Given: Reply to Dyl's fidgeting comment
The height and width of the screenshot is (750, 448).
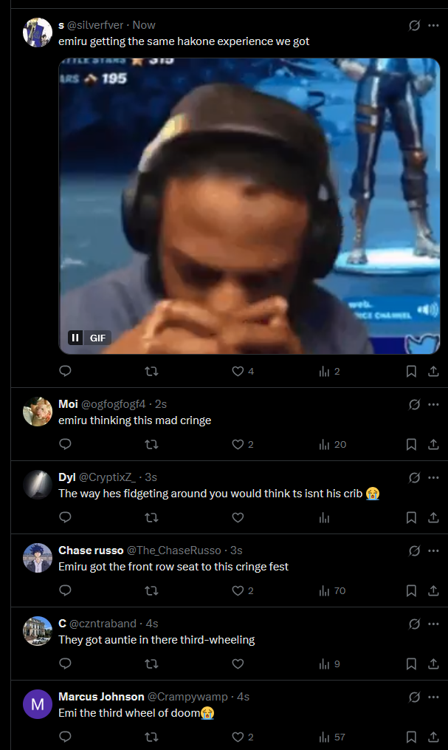Looking at the screenshot, I should [x=66, y=517].
